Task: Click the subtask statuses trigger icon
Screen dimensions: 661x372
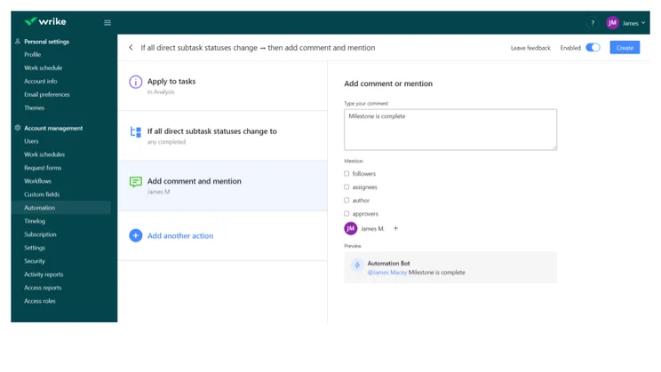Action: pos(135,132)
